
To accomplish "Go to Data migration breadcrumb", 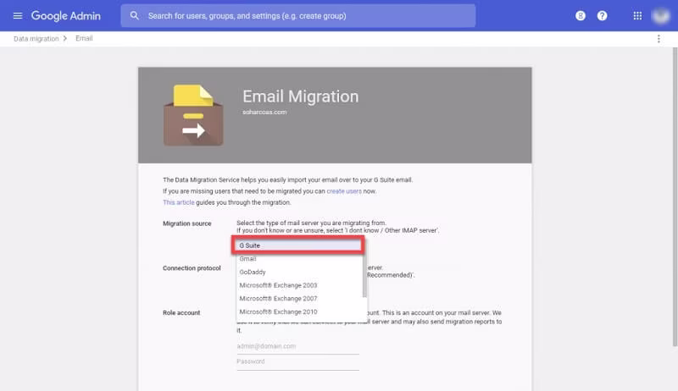I will coord(36,38).
